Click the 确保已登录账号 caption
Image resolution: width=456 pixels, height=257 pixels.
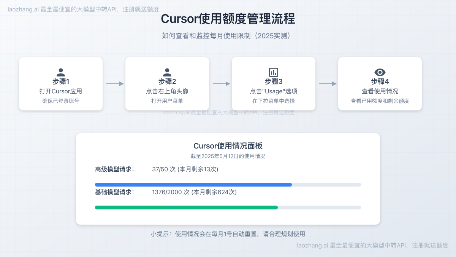pos(61,101)
